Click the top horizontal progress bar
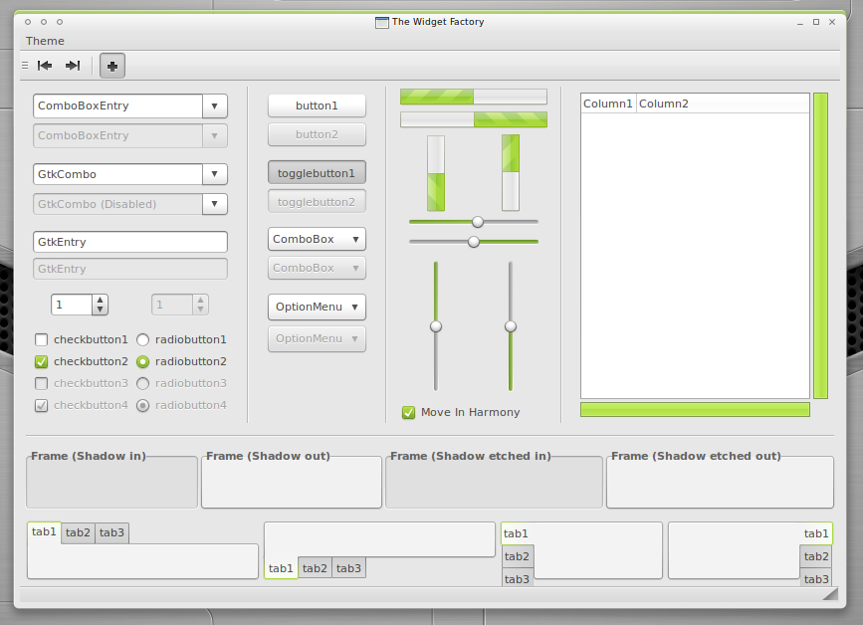 [x=474, y=97]
